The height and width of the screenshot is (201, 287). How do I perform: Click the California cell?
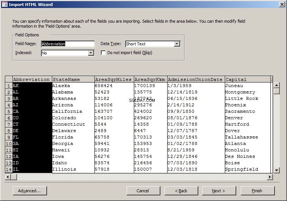click(x=73, y=111)
